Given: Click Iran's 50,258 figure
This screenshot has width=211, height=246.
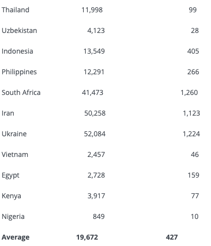Looking at the screenshot, I should click(x=95, y=113).
